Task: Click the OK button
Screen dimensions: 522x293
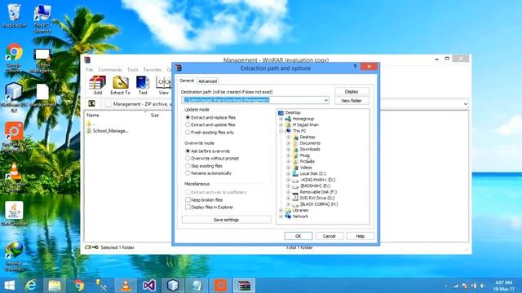Action: pos(299,236)
